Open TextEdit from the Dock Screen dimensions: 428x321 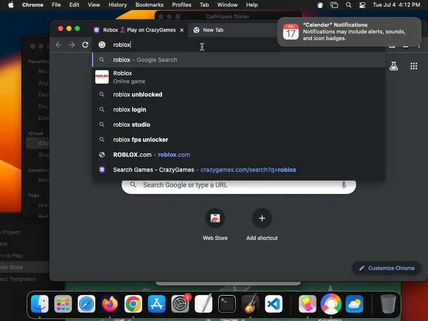(x=204, y=304)
